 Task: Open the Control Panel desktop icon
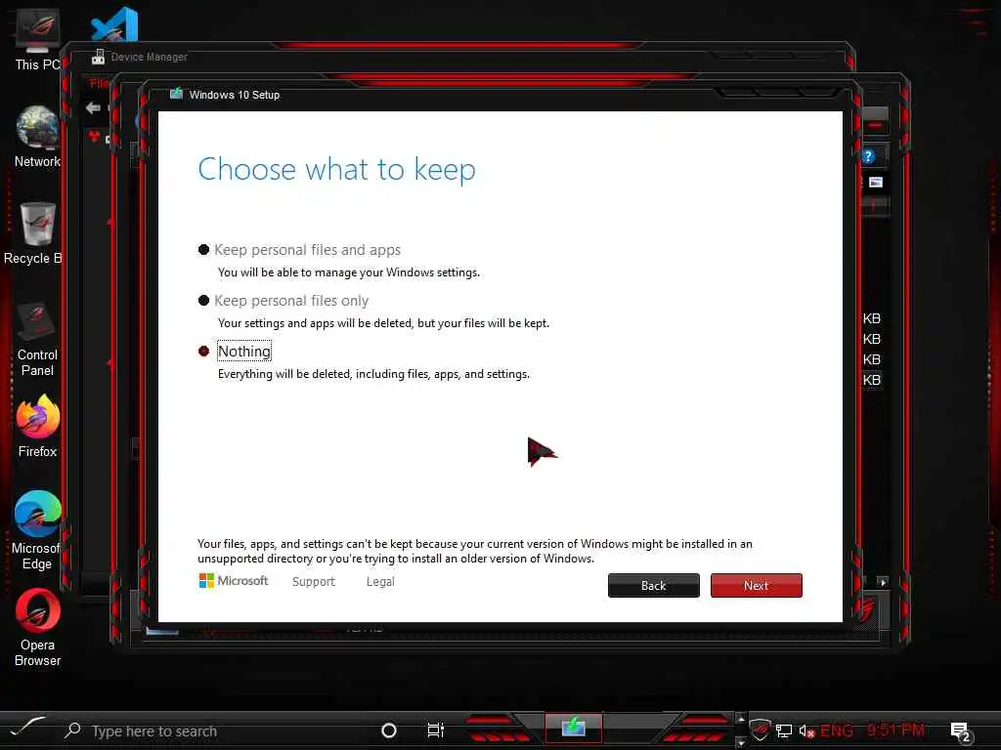point(37,339)
